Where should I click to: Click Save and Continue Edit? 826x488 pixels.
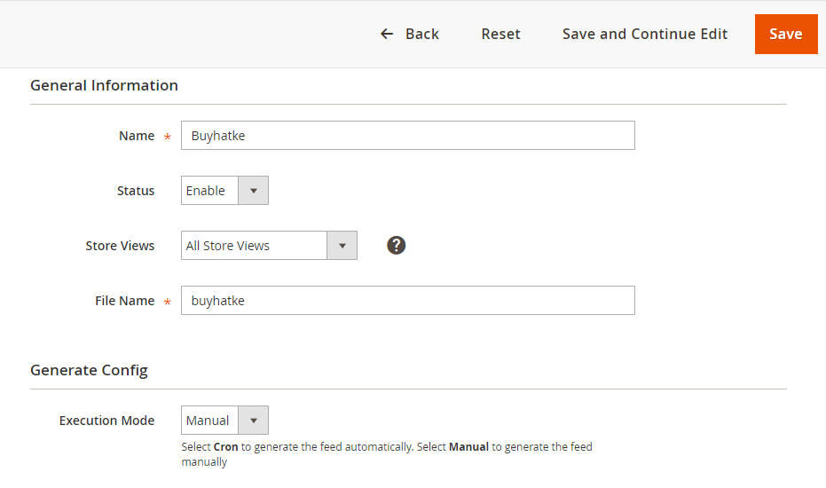645,35
